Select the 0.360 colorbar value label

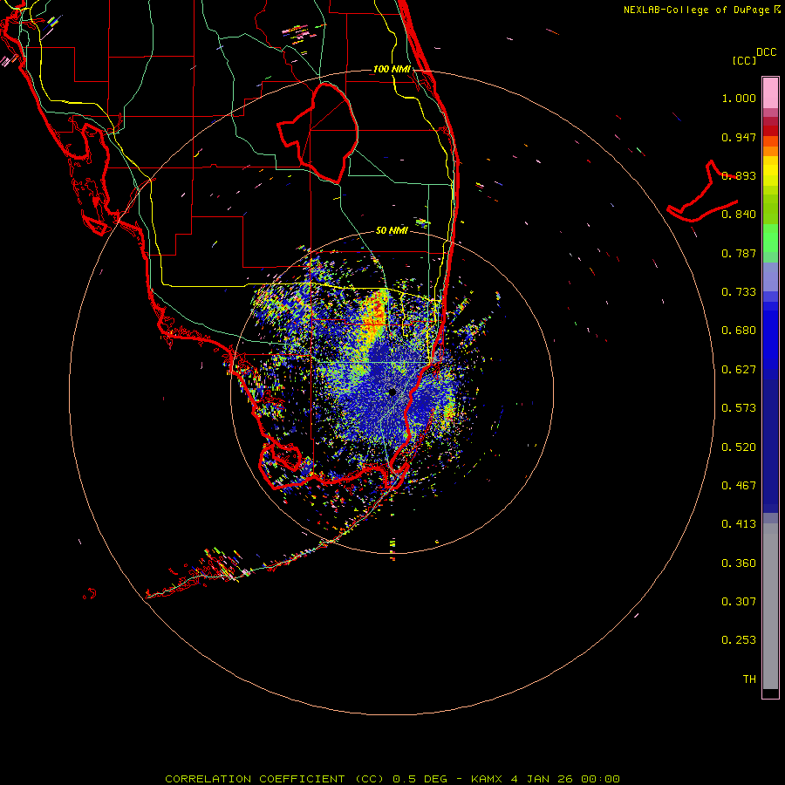(739, 563)
